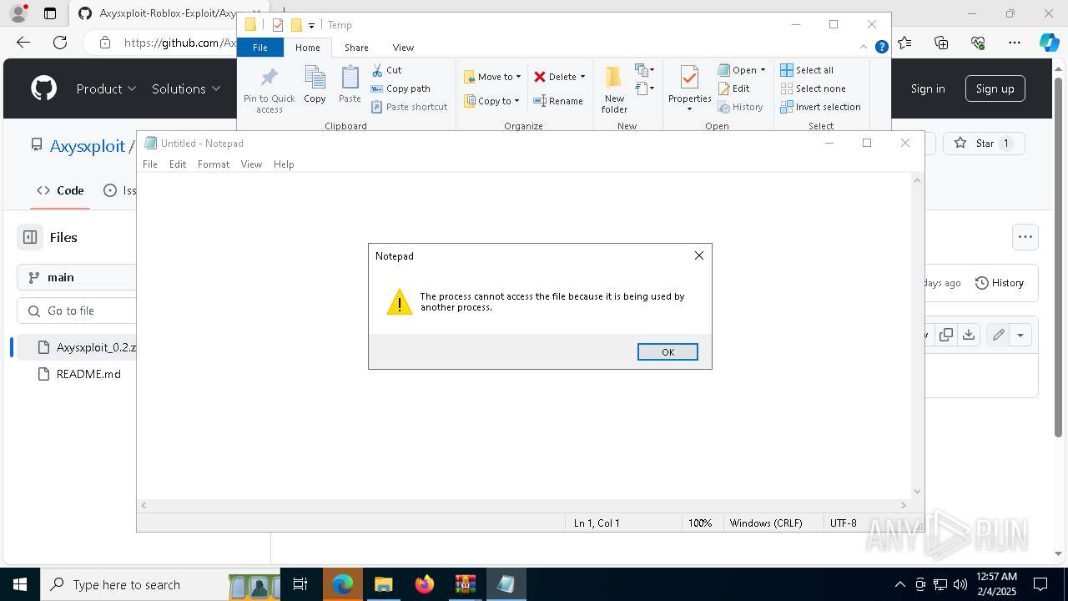
Task: Click Paste shortcut in the Clipboard group
Action: point(410,107)
